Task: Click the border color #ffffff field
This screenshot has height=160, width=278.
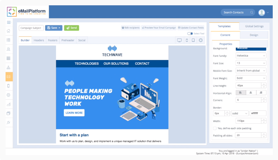Action: 258,113
